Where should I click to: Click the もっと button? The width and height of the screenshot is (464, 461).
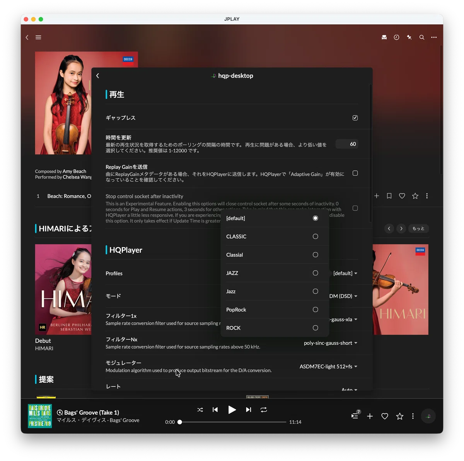coord(418,228)
